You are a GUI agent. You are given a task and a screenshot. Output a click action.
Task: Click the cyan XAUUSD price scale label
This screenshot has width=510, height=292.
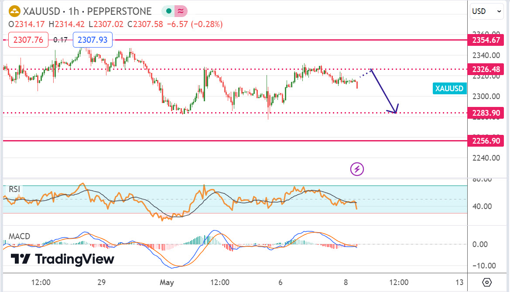pos(449,89)
